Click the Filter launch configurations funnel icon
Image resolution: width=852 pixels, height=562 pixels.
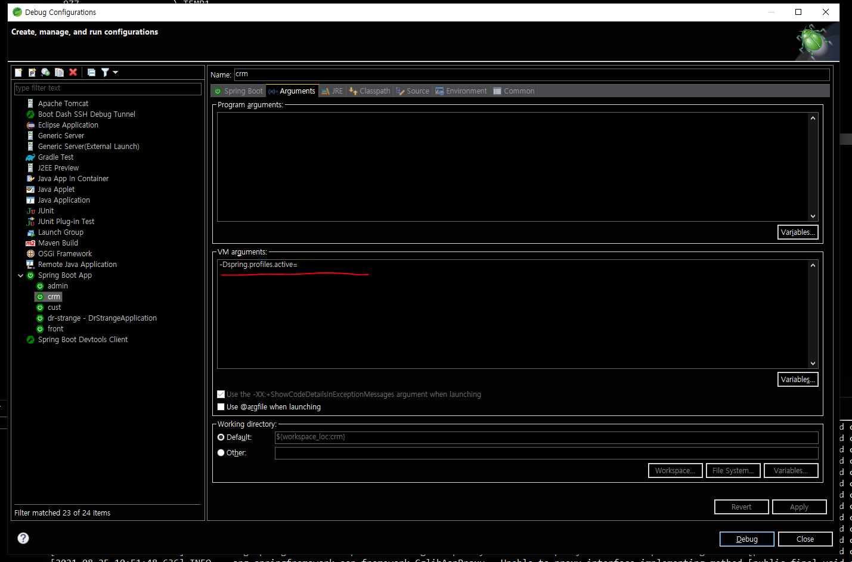105,72
